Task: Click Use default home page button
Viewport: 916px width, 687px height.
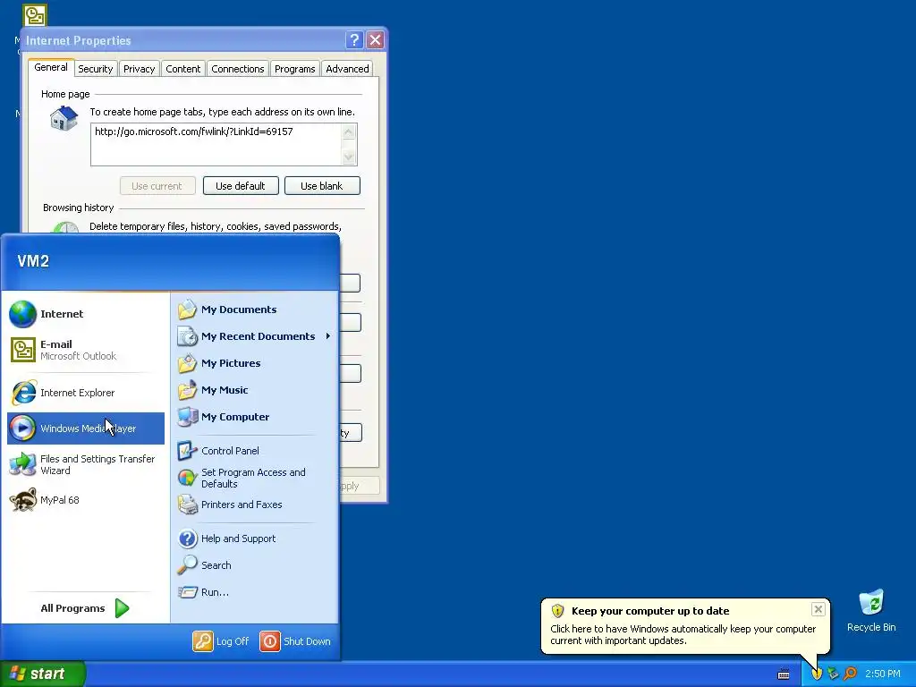Action: pyautogui.click(x=241, y=186)
